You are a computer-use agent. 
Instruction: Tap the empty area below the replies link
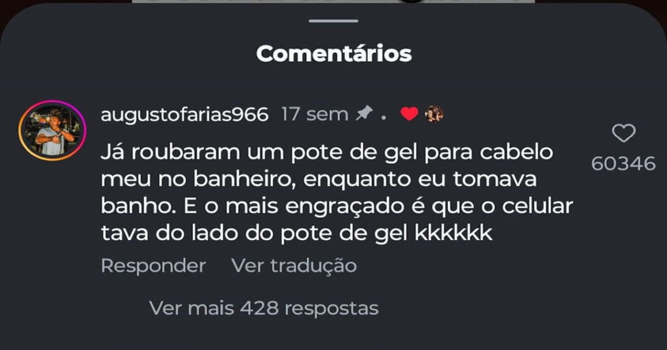pos(333,336)
